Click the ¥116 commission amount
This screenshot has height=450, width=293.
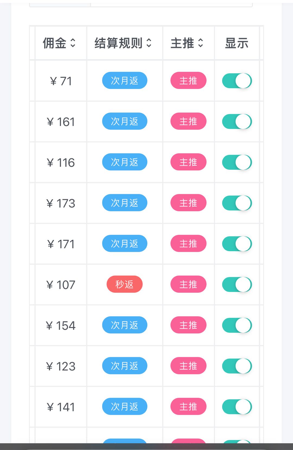pos(61,163)
